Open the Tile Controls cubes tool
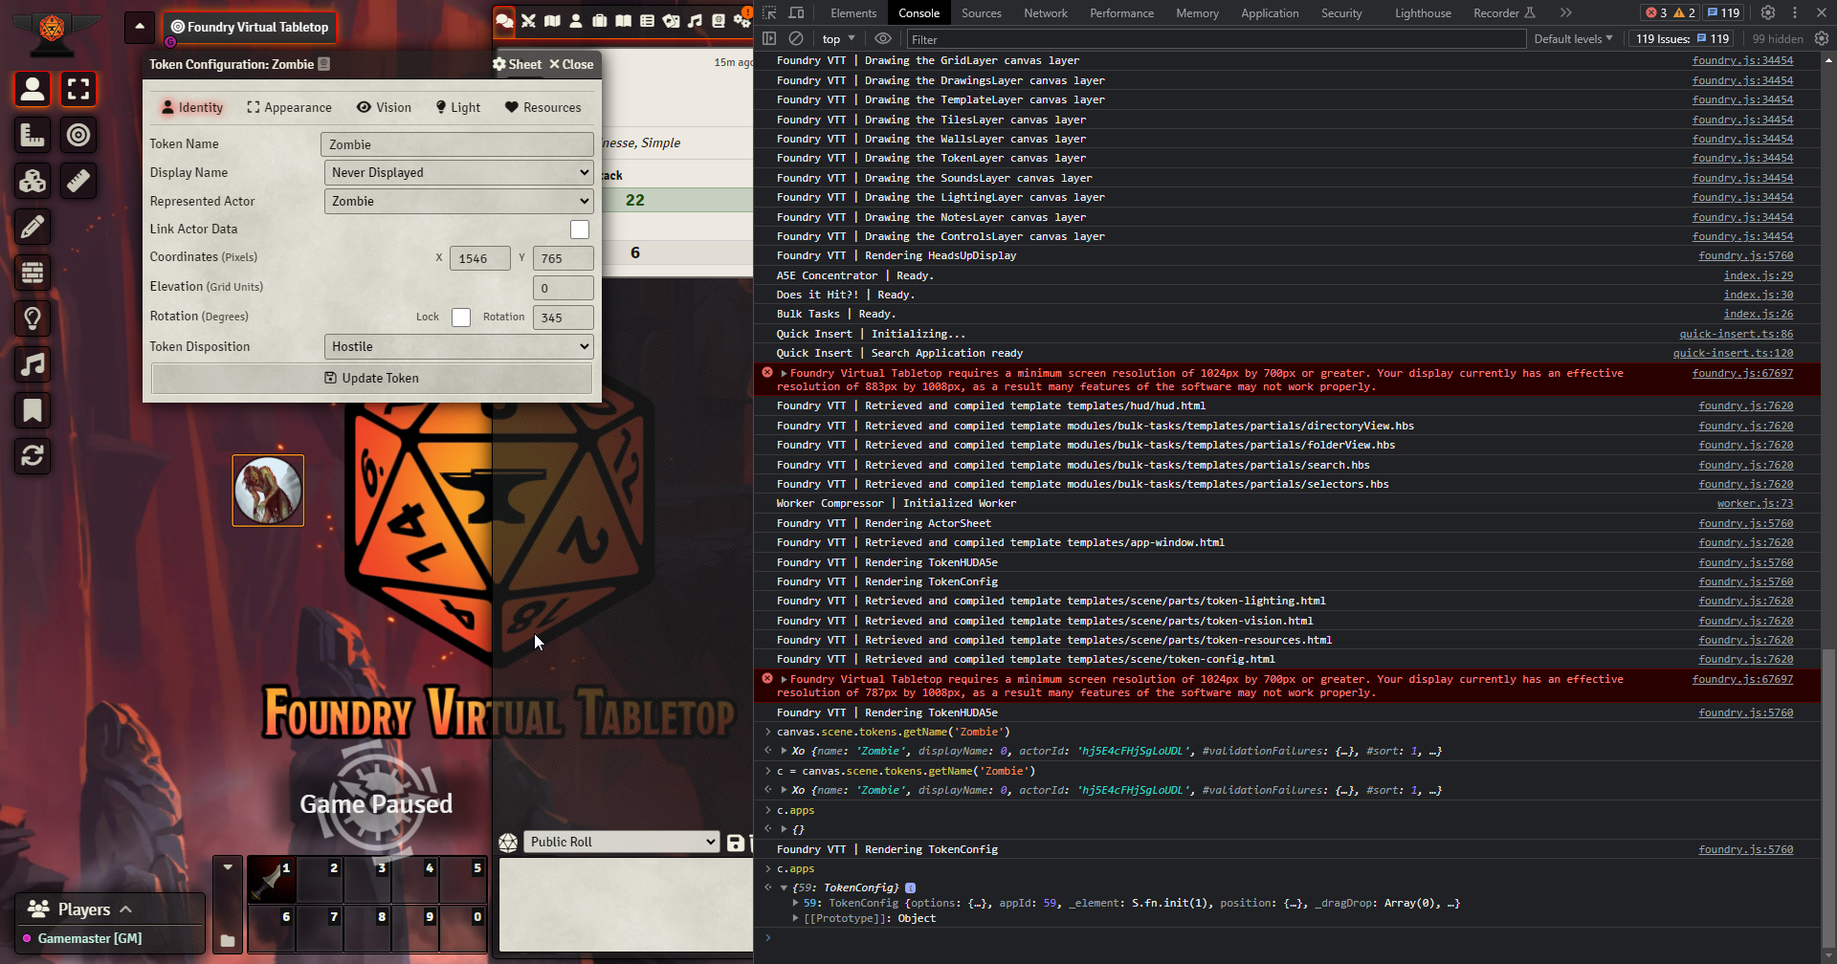Screen dimensions: 1837x964 pyautogui.click(x=33, y=181)
